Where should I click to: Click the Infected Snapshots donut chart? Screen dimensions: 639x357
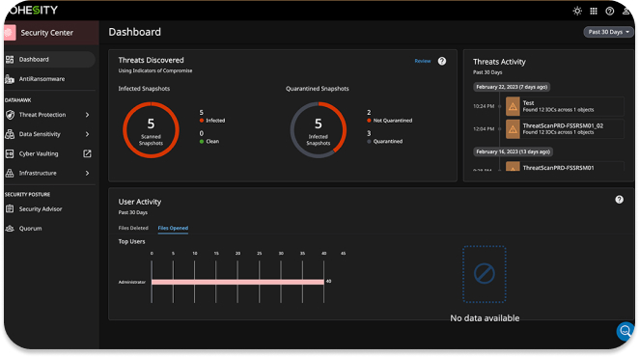coord(319,130)
